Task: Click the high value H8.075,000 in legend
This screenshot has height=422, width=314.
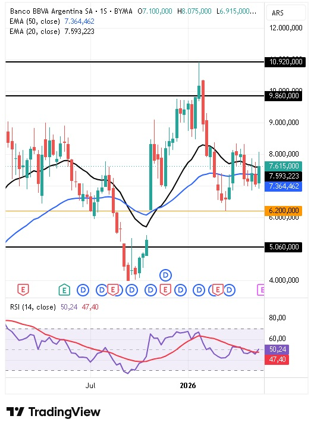Action: [194, 11]
